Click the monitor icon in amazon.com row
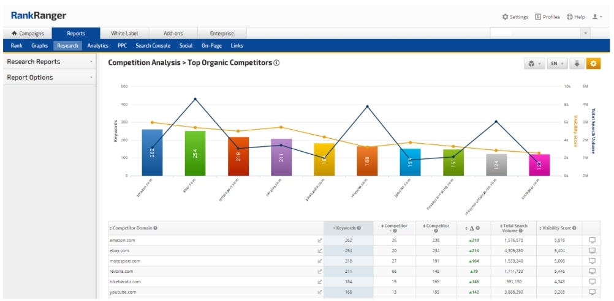This screenshot has width=614, height=301. point(592,240)
